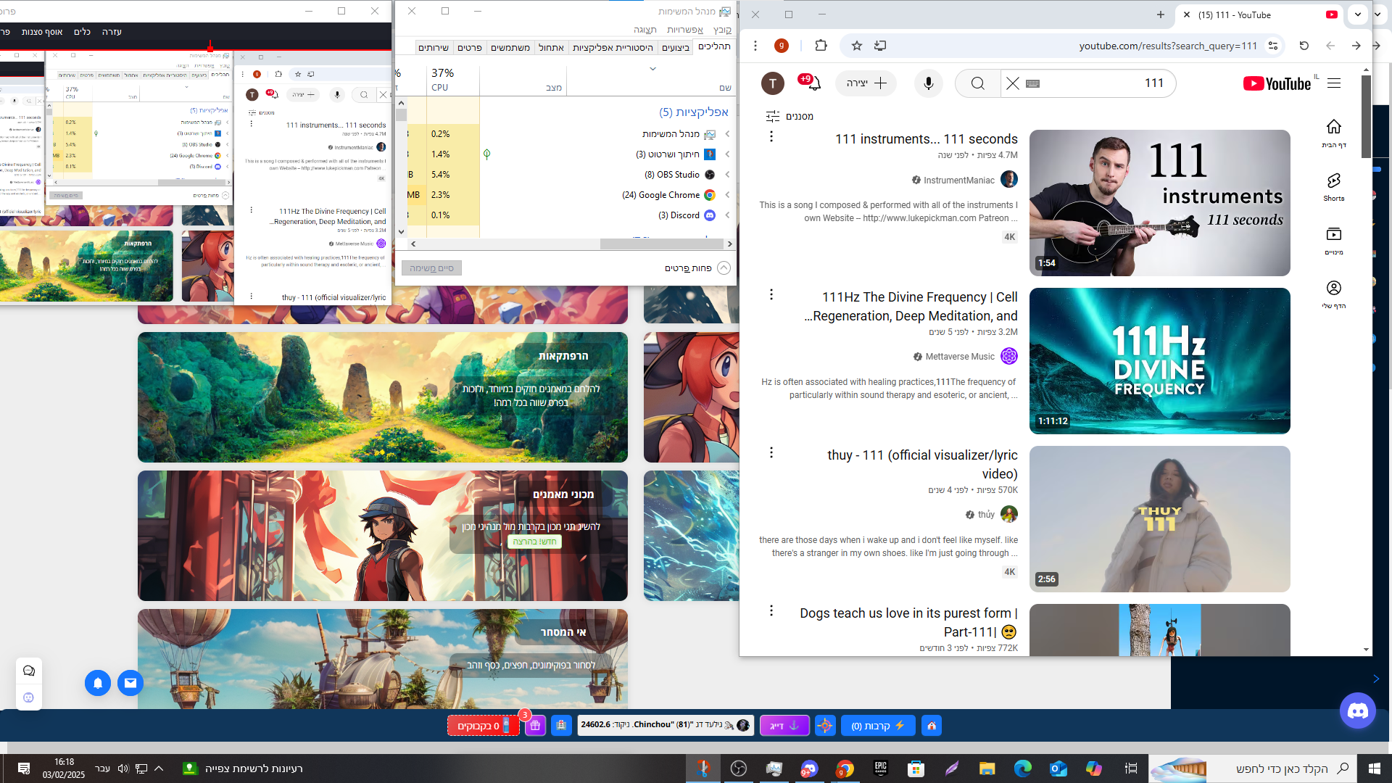Click the Battles (קרבות) button in game bar
The height and width of the screenshot is (783, 1392).
tap(878, 726)
